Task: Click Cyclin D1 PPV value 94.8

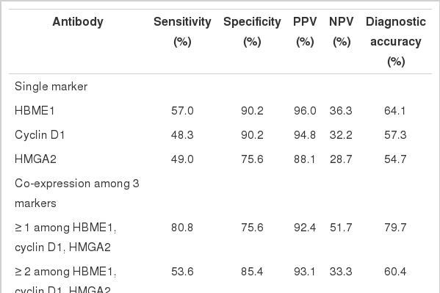Action: point(305,135)
